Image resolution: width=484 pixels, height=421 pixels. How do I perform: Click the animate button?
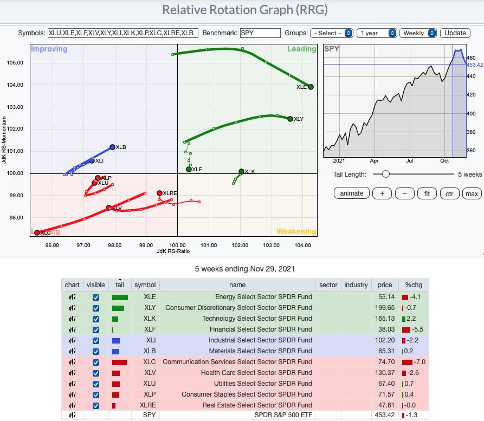pyautogui.click(x=352, y=193)
